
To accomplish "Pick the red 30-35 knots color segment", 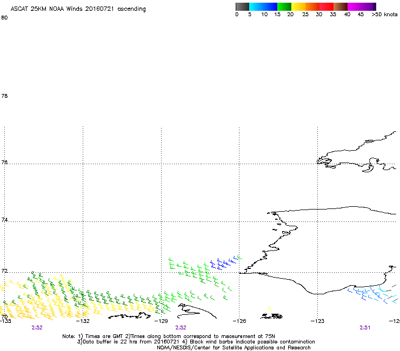I will pyautogui.click(x=326, y=6).
